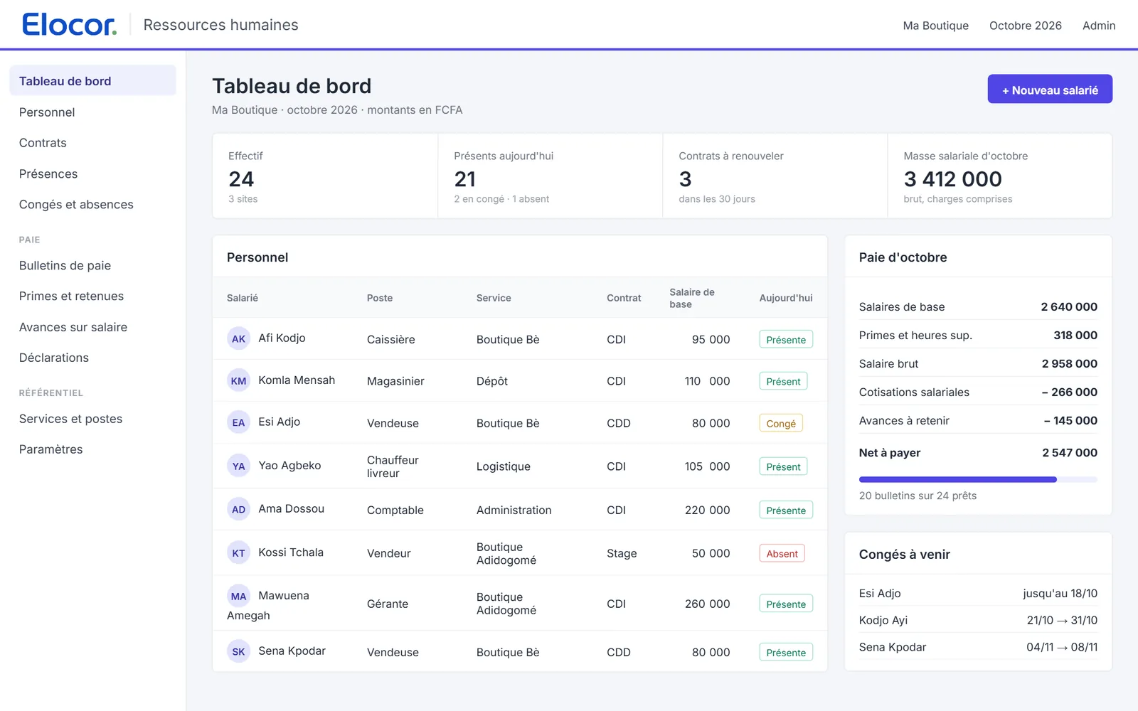Click Yao Agbeko's YA avatar

(238, 466)
